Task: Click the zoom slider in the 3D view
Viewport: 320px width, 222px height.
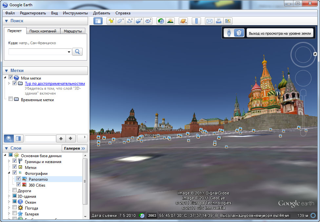Action: pyautogui.click(x=304, y=113)
